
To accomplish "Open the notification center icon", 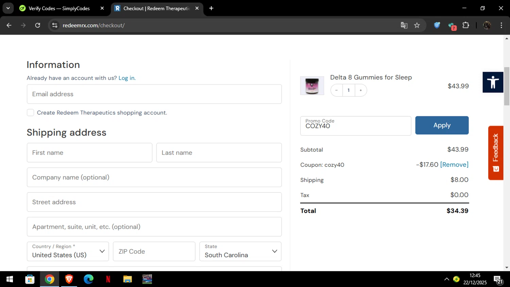I will 498,280.
